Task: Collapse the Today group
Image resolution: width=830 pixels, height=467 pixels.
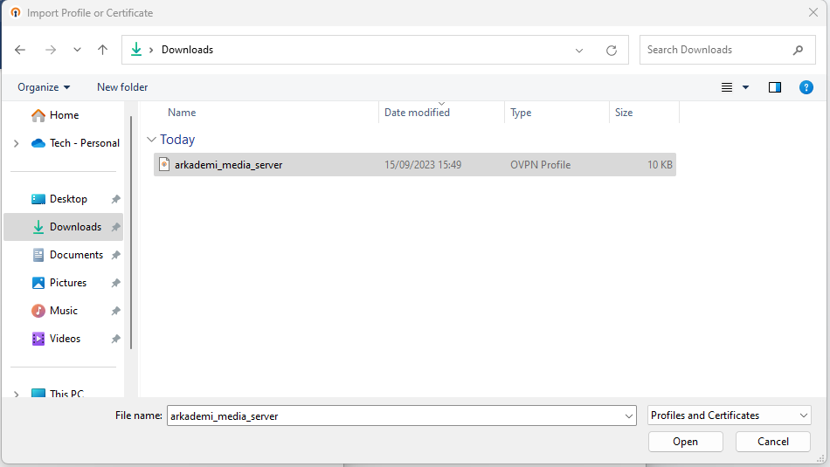Action: (151, 140)
